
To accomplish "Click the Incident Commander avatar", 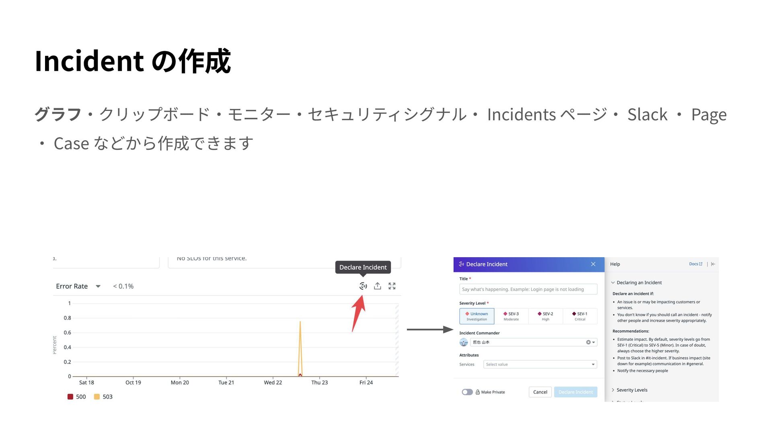I will pos(464,342).
